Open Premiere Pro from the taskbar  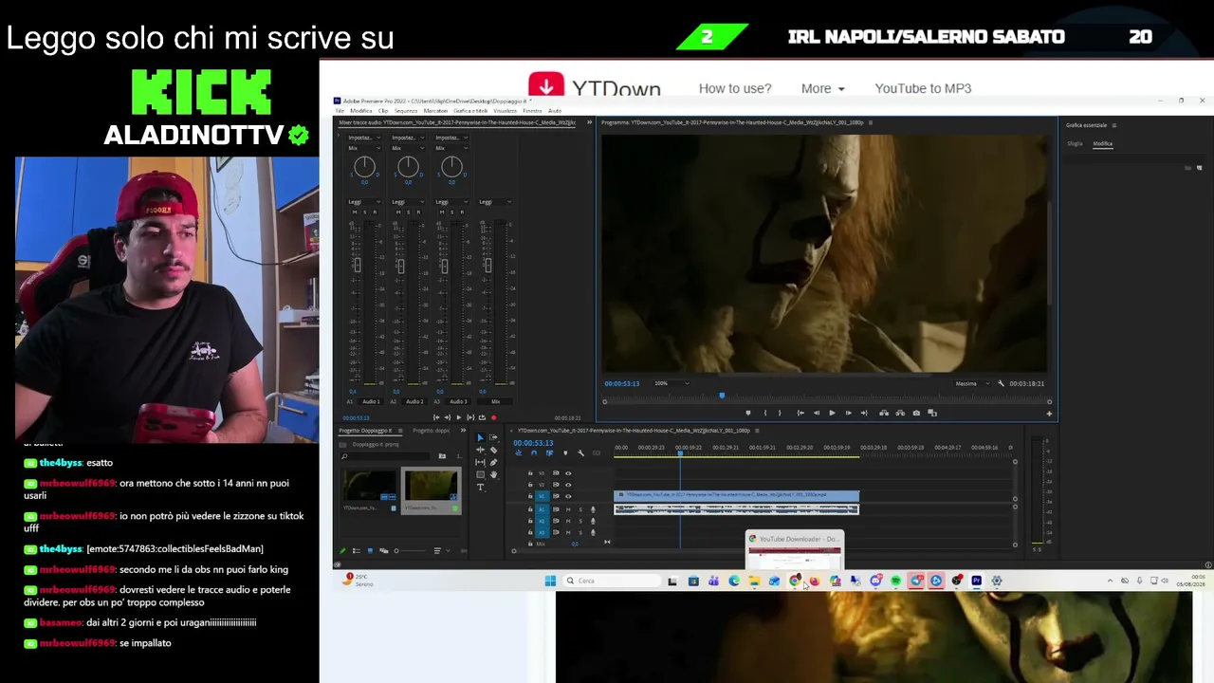[976, 581]
